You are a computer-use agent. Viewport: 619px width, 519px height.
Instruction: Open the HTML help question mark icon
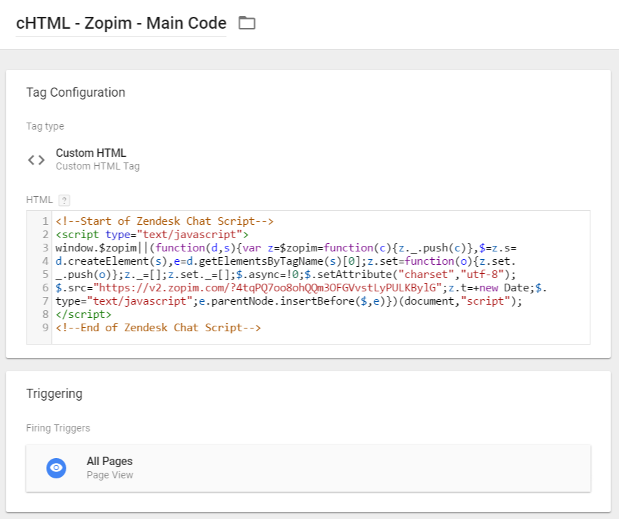[x=64, y=200]
